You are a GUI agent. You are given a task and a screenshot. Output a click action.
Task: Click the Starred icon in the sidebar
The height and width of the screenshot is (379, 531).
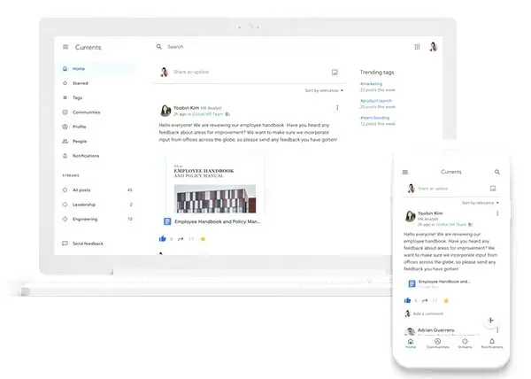pyautogui.click(x=65, y=83)
